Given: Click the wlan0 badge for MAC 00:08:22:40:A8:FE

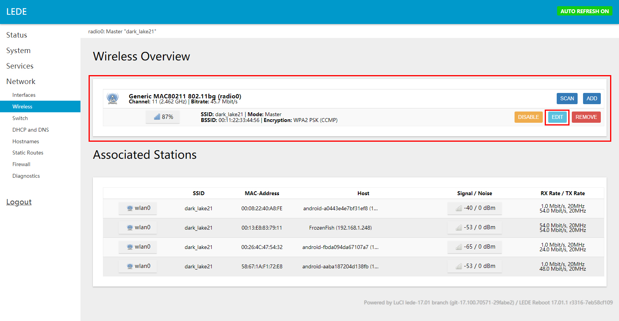Looking at the screenshot, I should [x=138, y=208].
